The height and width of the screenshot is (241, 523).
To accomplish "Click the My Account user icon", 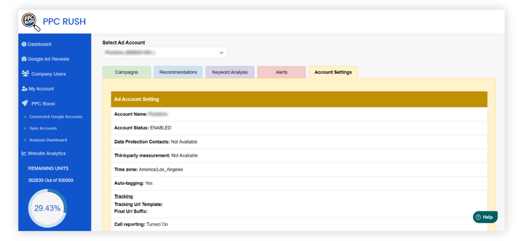I will pos(25,89).
